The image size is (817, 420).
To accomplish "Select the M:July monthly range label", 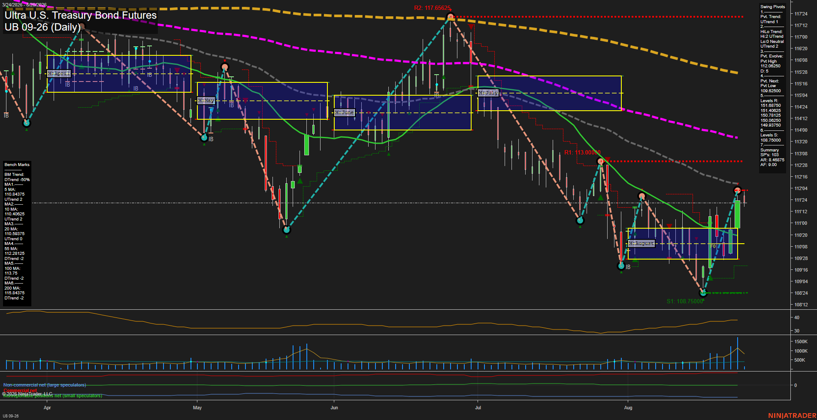I will 488,93.
